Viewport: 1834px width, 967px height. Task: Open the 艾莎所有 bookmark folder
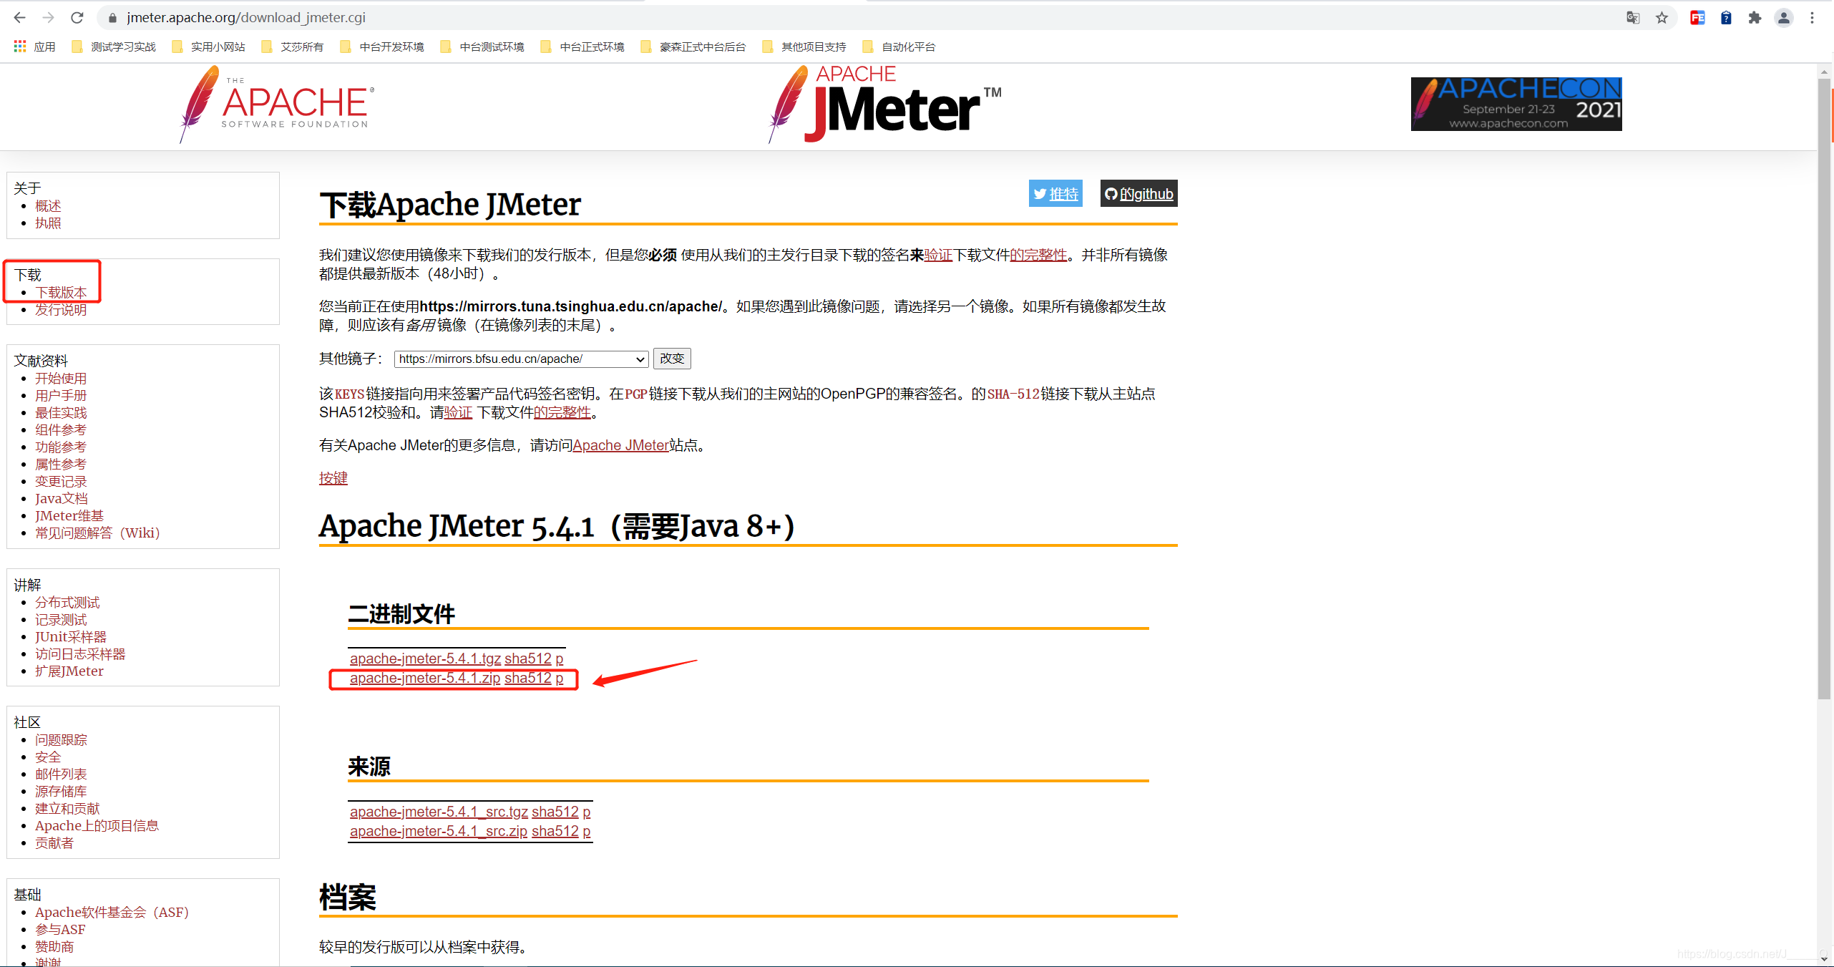(293, 47)
